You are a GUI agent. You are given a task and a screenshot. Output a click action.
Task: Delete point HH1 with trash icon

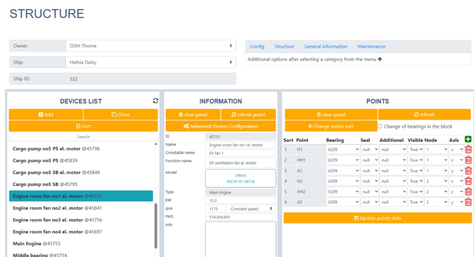pos(468,160)
